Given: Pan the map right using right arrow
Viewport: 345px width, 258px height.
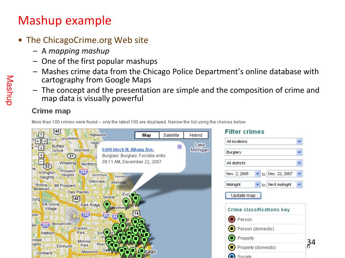Looking at the screenshot, I should pyautogui.click(x=44, y=141).
